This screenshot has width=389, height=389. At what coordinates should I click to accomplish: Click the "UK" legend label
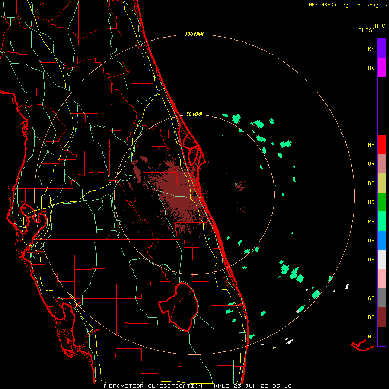coord(371,68)
